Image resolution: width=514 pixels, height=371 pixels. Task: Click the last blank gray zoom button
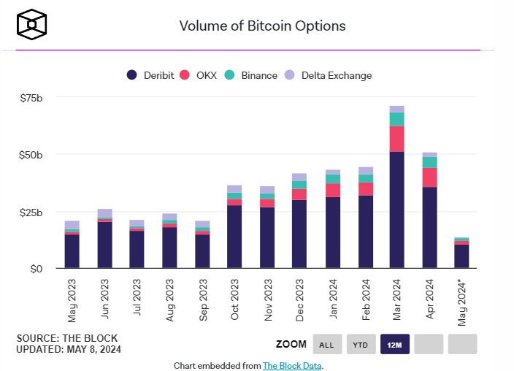pyautogui.click(x=462, y=344)
